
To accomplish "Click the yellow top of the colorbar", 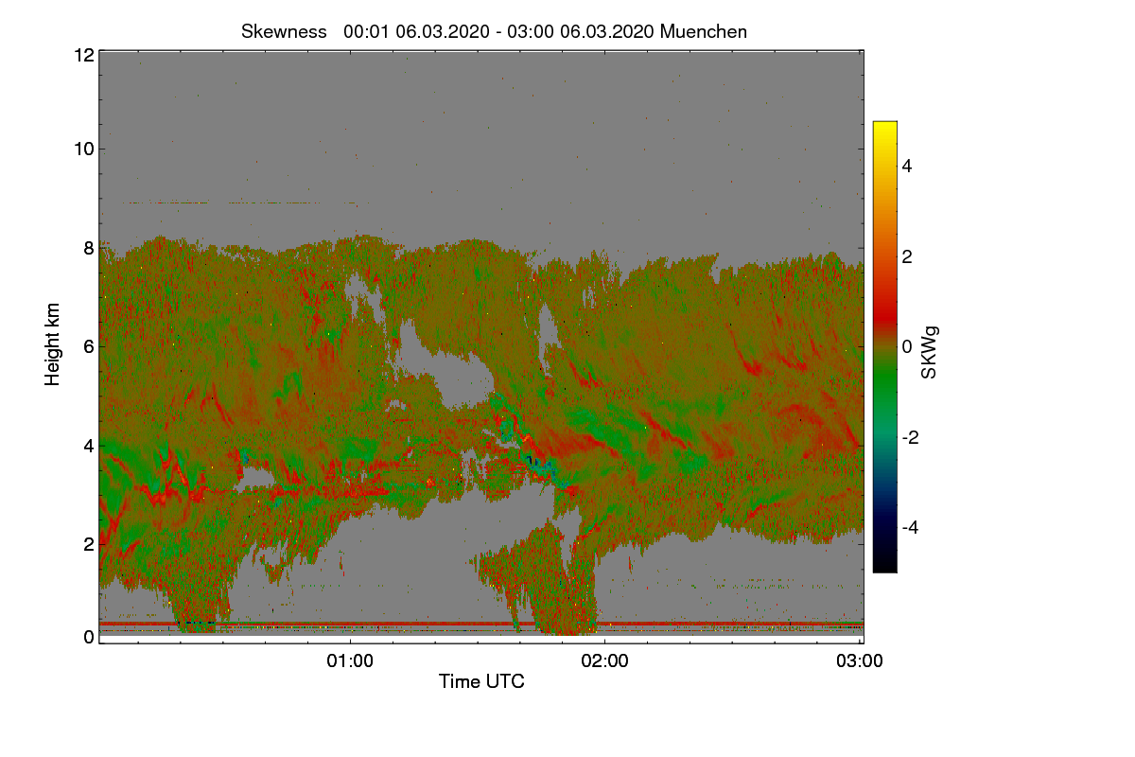I will (x=884, y=128).
